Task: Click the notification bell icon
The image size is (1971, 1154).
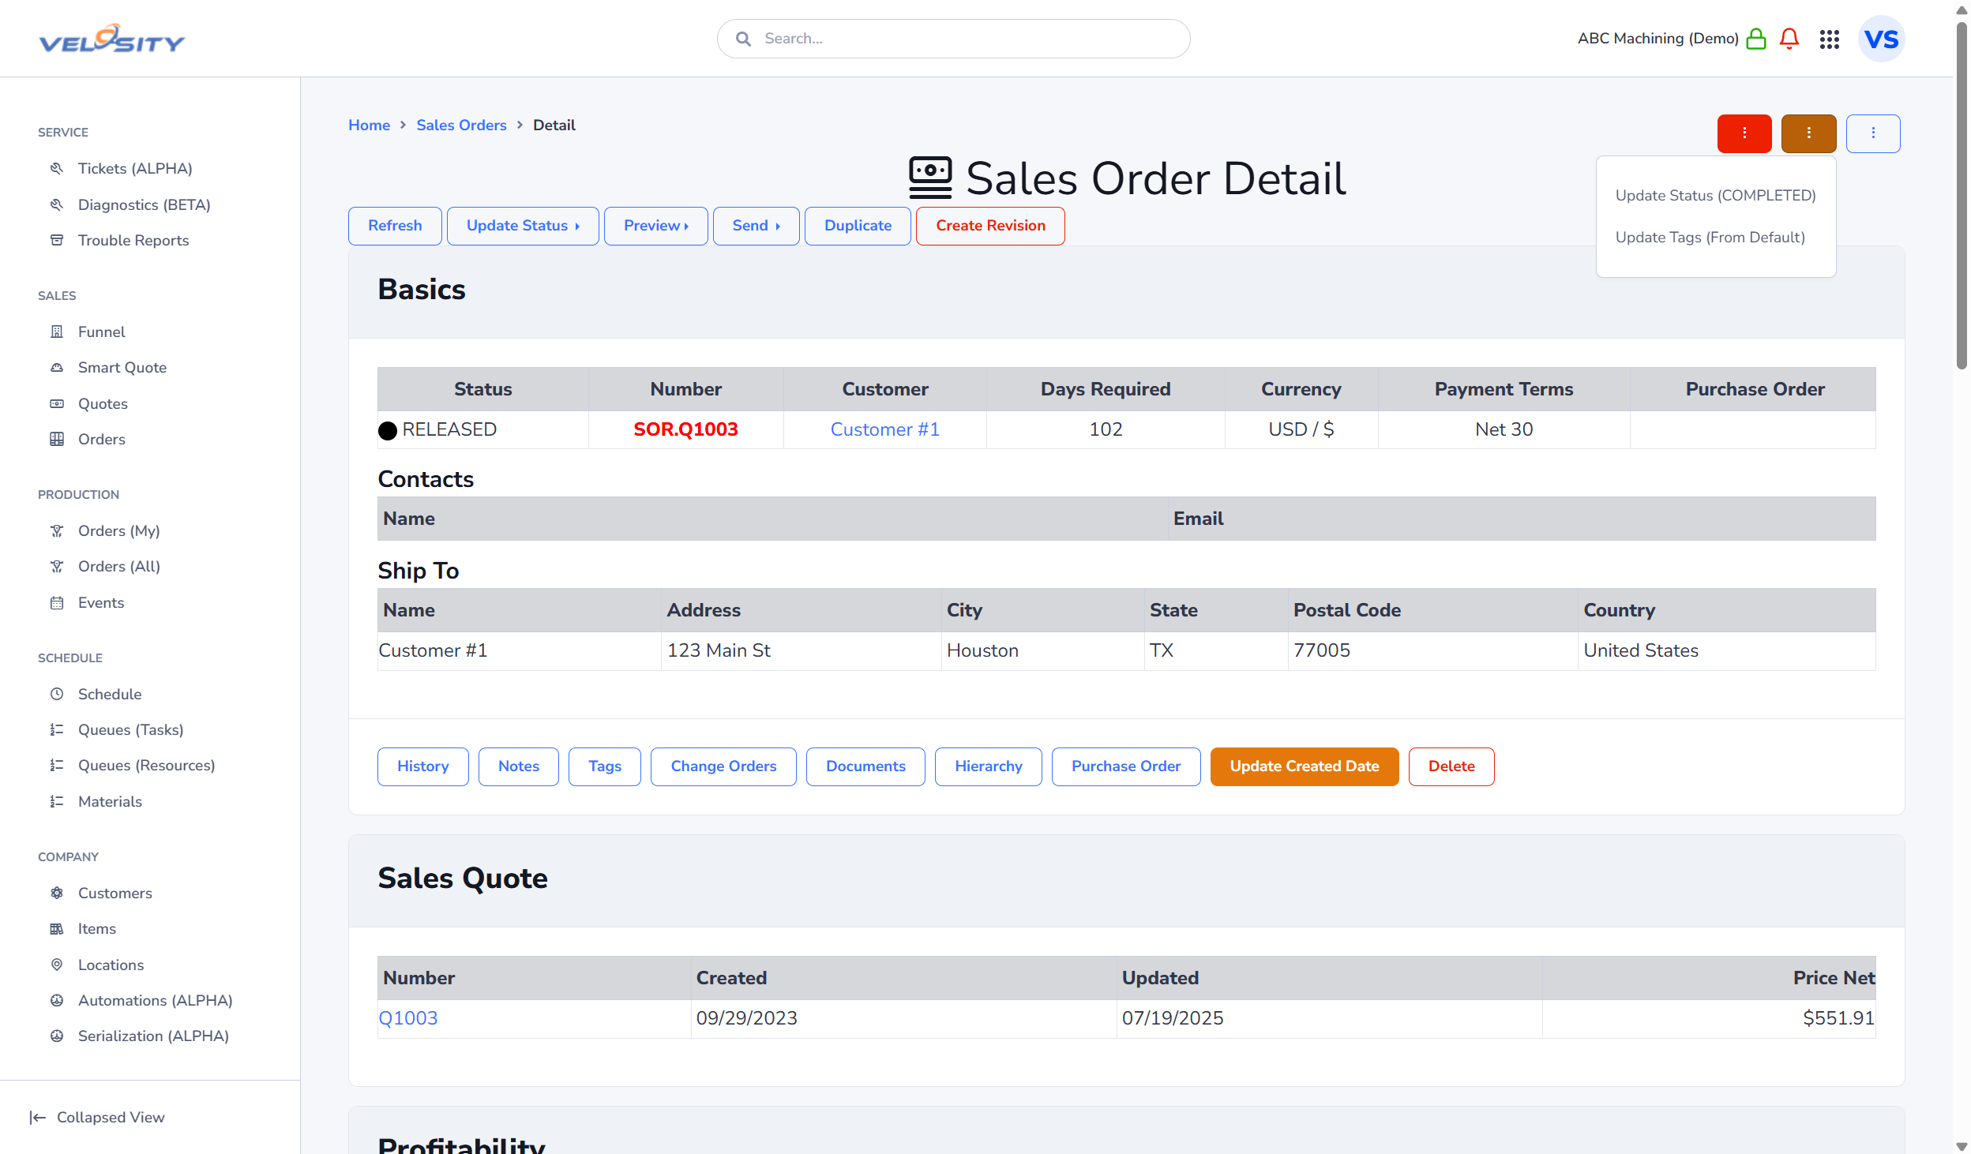Action: pyautogui.click(x=1789, y=39)
